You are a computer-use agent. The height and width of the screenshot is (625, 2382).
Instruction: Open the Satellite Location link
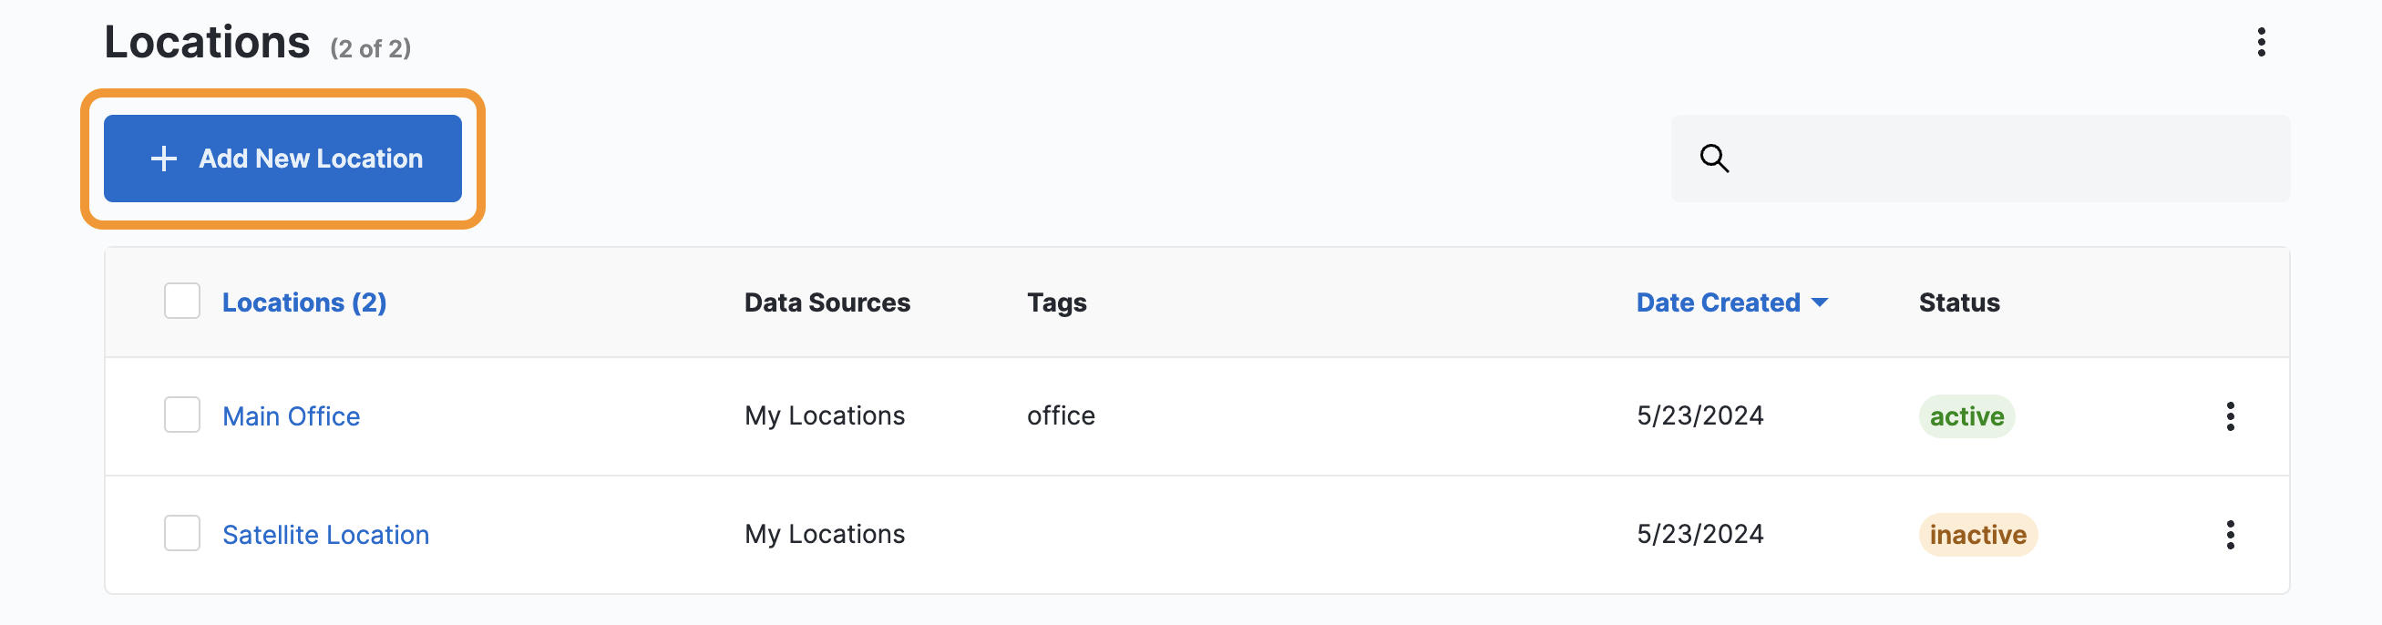pos(325,536)
